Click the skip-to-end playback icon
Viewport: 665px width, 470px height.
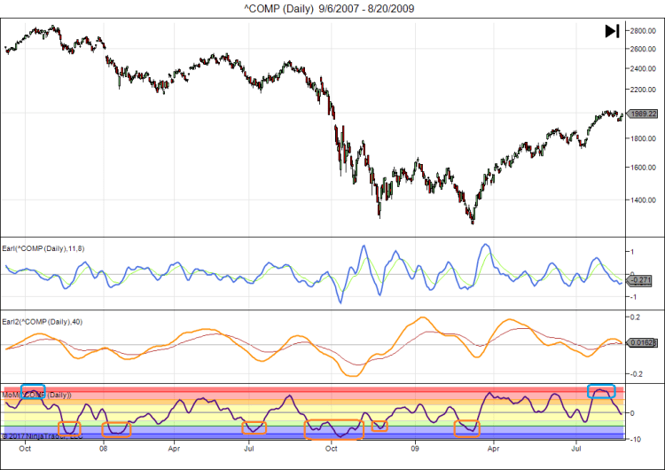tap(612, 31)
